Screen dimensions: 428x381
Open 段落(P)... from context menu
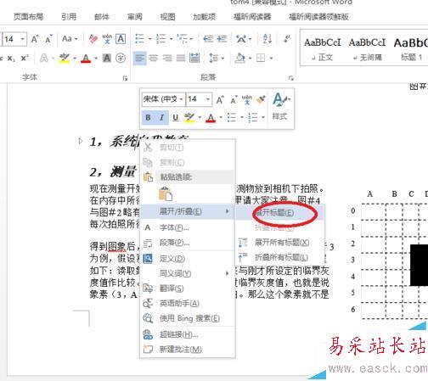point(188,243)
